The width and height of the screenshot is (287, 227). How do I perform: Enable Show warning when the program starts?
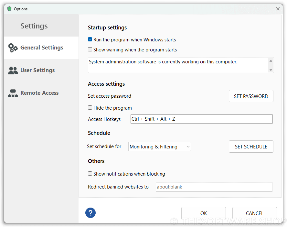coord(90,49)
